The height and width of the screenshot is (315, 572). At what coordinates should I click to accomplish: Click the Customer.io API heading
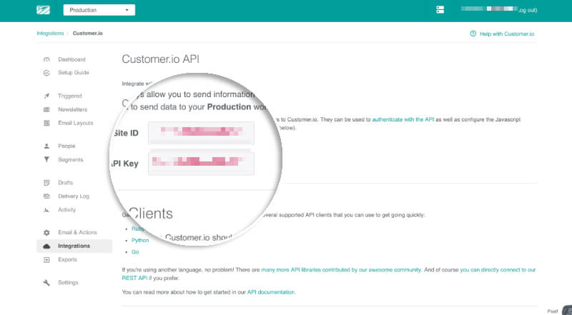(x=160, y=59)
